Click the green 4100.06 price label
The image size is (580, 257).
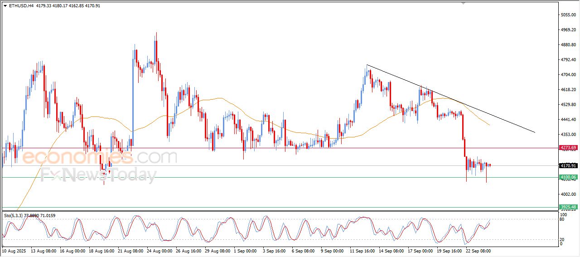point(568,177)
